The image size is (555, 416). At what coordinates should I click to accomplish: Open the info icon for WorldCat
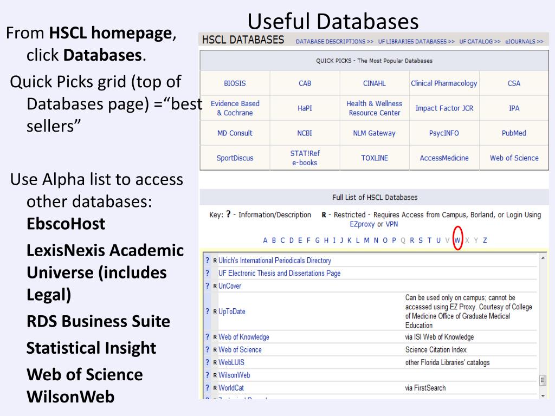pos(208,388)
